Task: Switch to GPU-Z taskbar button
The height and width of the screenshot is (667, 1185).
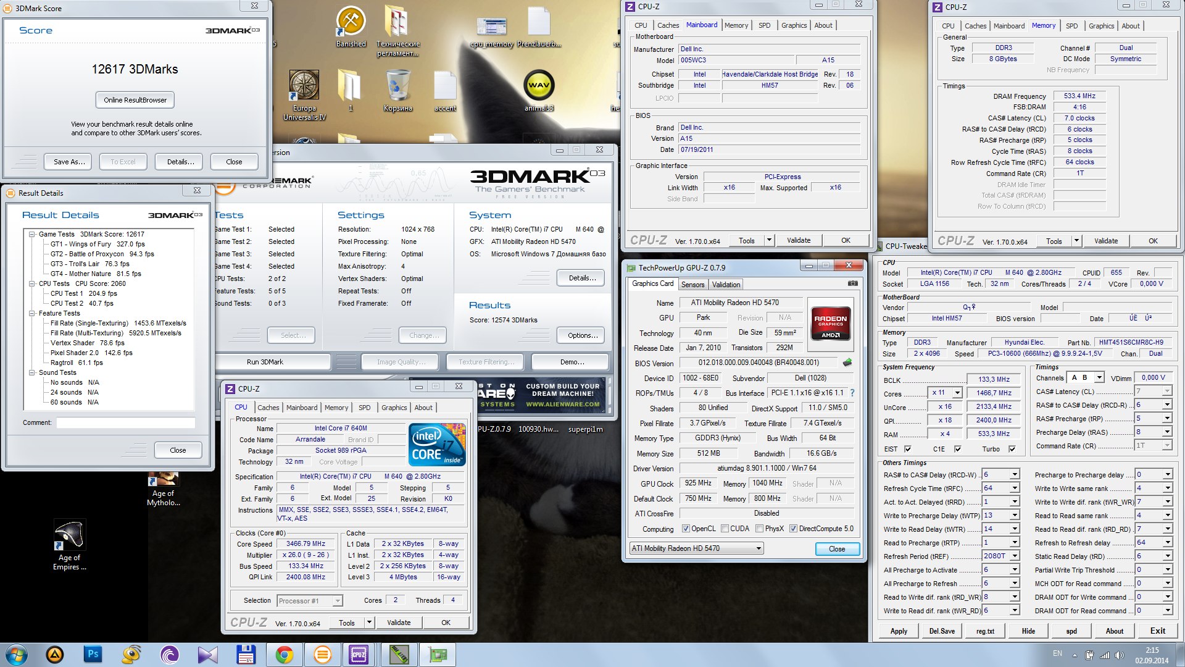Action: click(437, 654)
